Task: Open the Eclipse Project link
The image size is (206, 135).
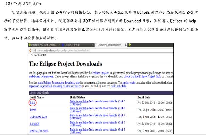Action: tap(100, 73)
